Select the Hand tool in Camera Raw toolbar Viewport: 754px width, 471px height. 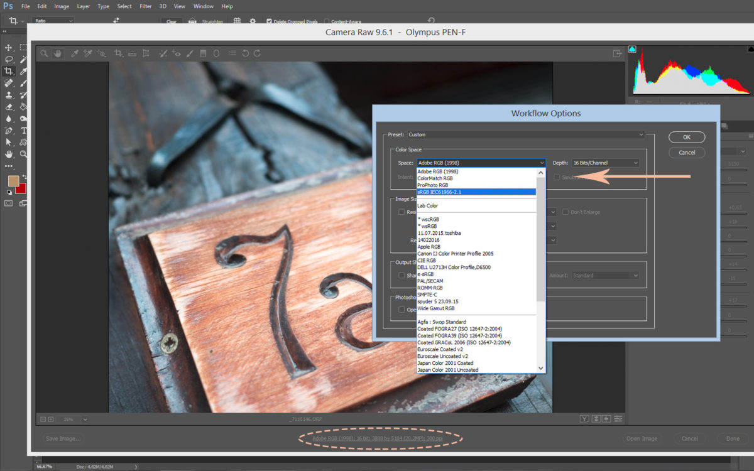(57, 54)
